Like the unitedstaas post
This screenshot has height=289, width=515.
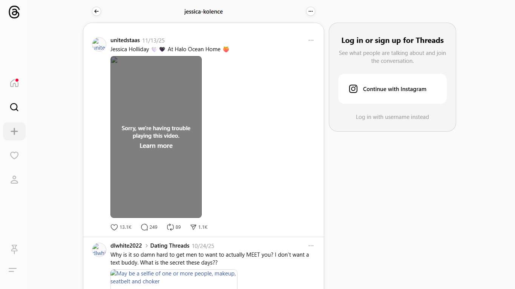tap(114, 227)
